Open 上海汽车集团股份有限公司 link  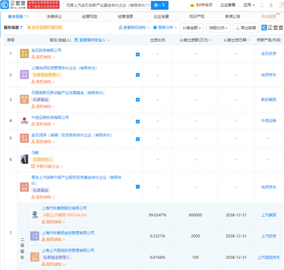coord(64,208)
